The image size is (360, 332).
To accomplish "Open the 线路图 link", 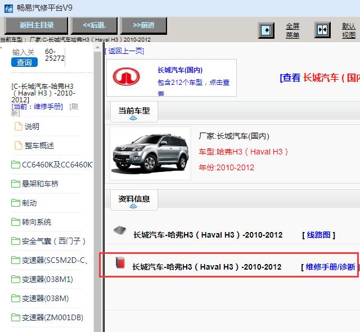I will tap(318, 235).
